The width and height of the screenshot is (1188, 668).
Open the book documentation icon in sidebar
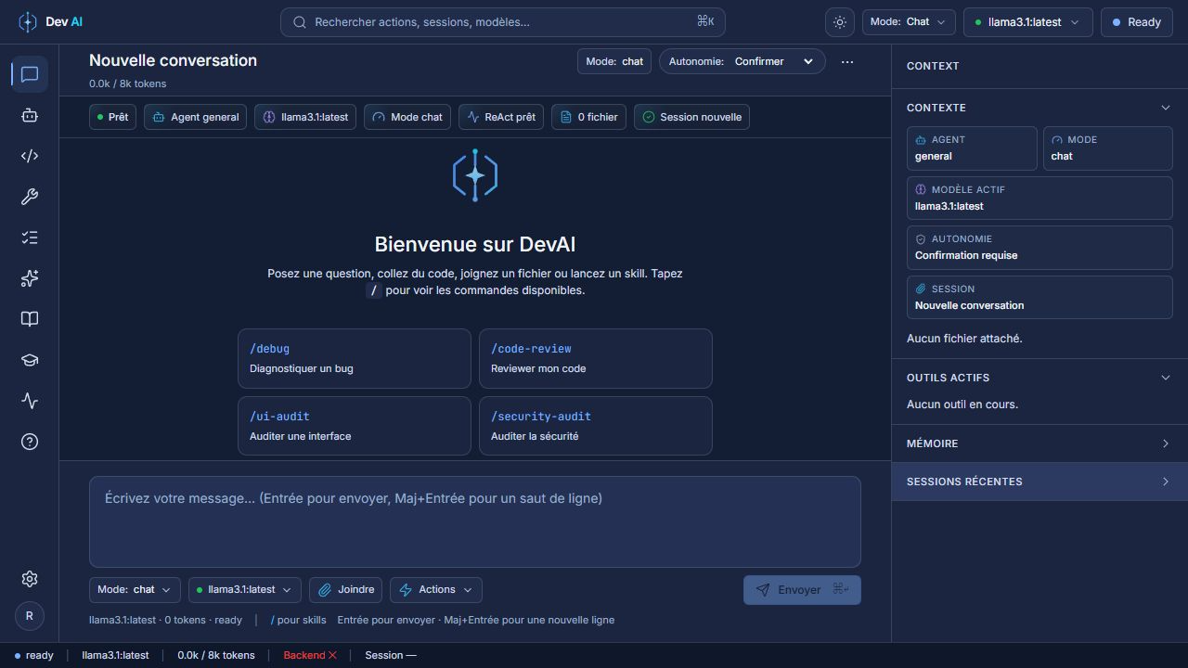(30, 319)
